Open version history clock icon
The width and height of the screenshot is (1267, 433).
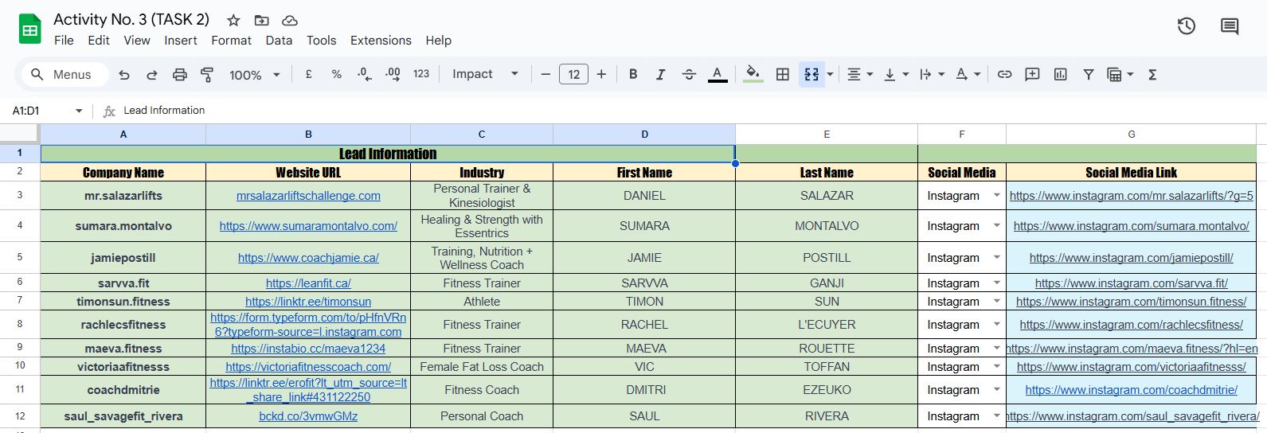[x=1187, y=26]
